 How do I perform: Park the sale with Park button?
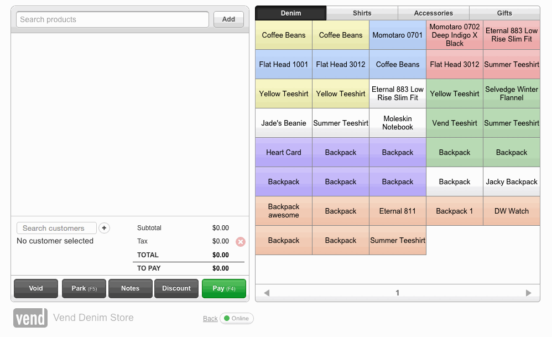pos(84,288)
